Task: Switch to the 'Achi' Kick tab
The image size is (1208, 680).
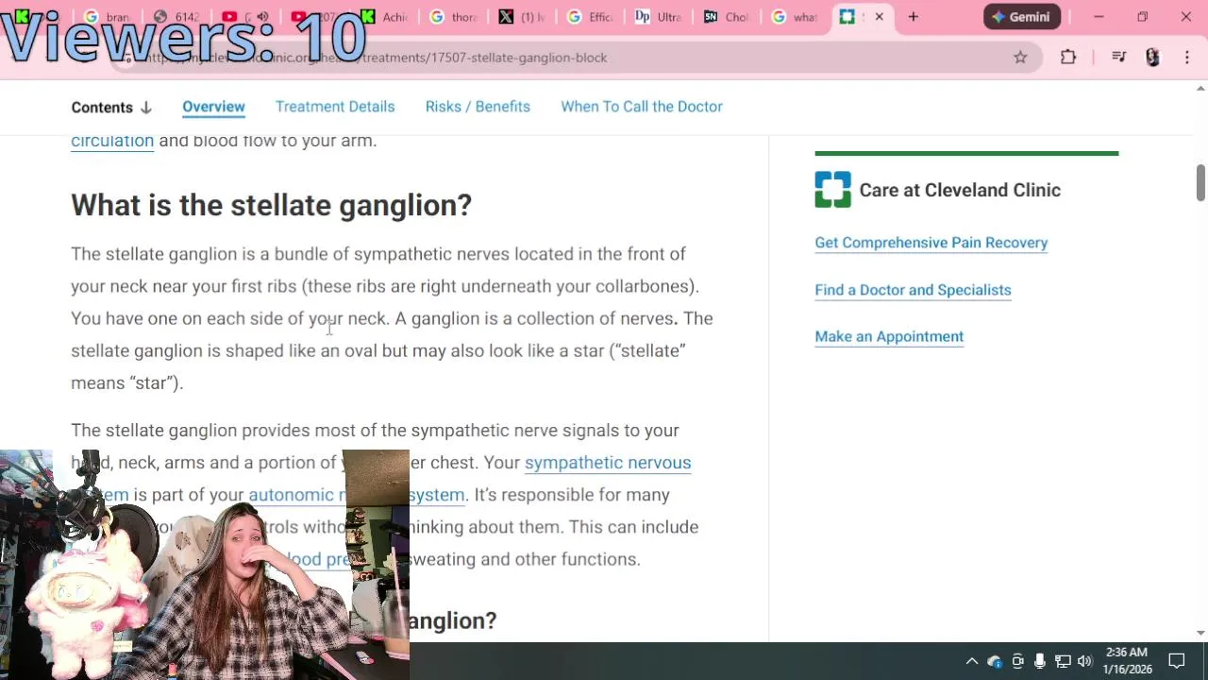Action: pyautogui.click(x=384, y=17)
